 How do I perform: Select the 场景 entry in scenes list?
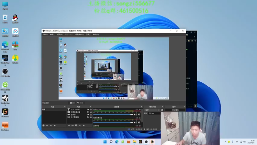[x=54, y=110]
